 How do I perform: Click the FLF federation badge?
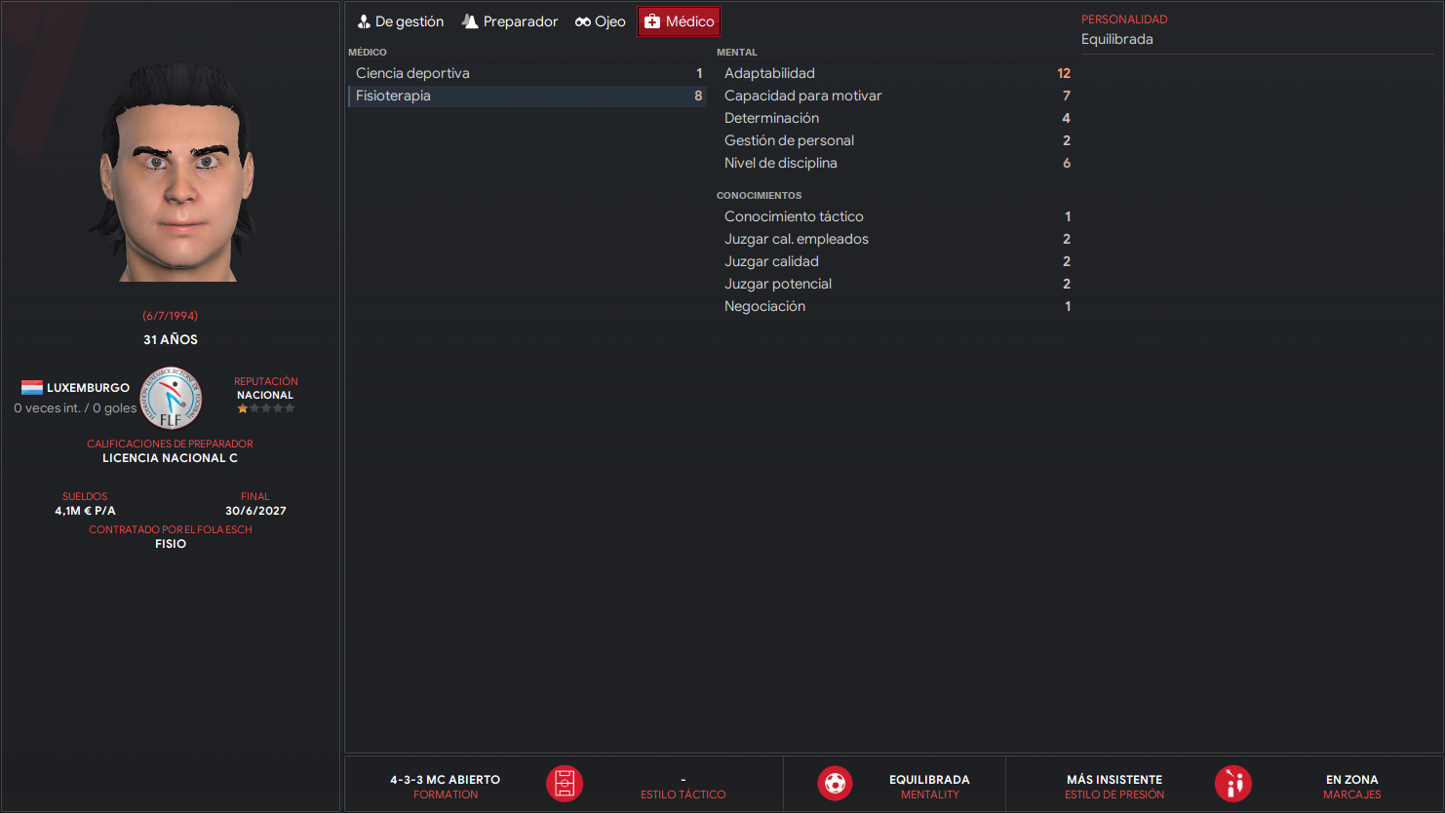(172, 398)
